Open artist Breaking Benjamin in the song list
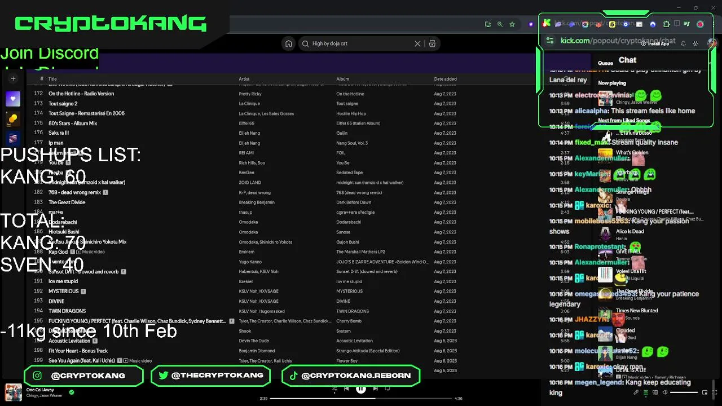Screen dimensions: 722x406 (257, 202)
